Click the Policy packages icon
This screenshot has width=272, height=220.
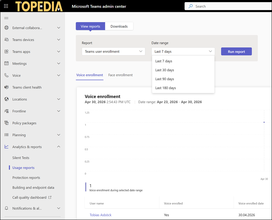pos(7,123)
